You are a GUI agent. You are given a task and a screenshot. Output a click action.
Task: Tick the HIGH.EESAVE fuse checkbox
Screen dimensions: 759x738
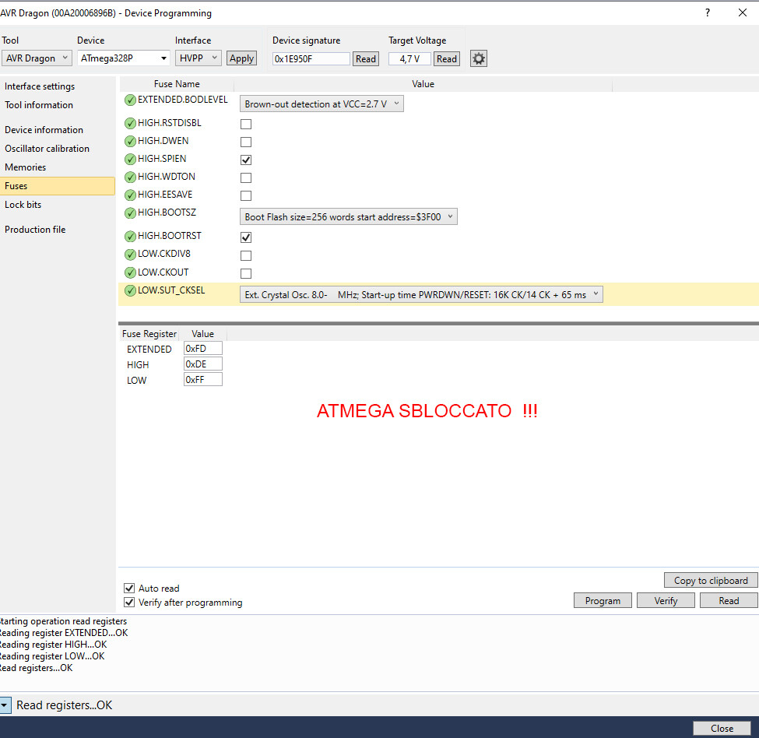coord(246,195)
